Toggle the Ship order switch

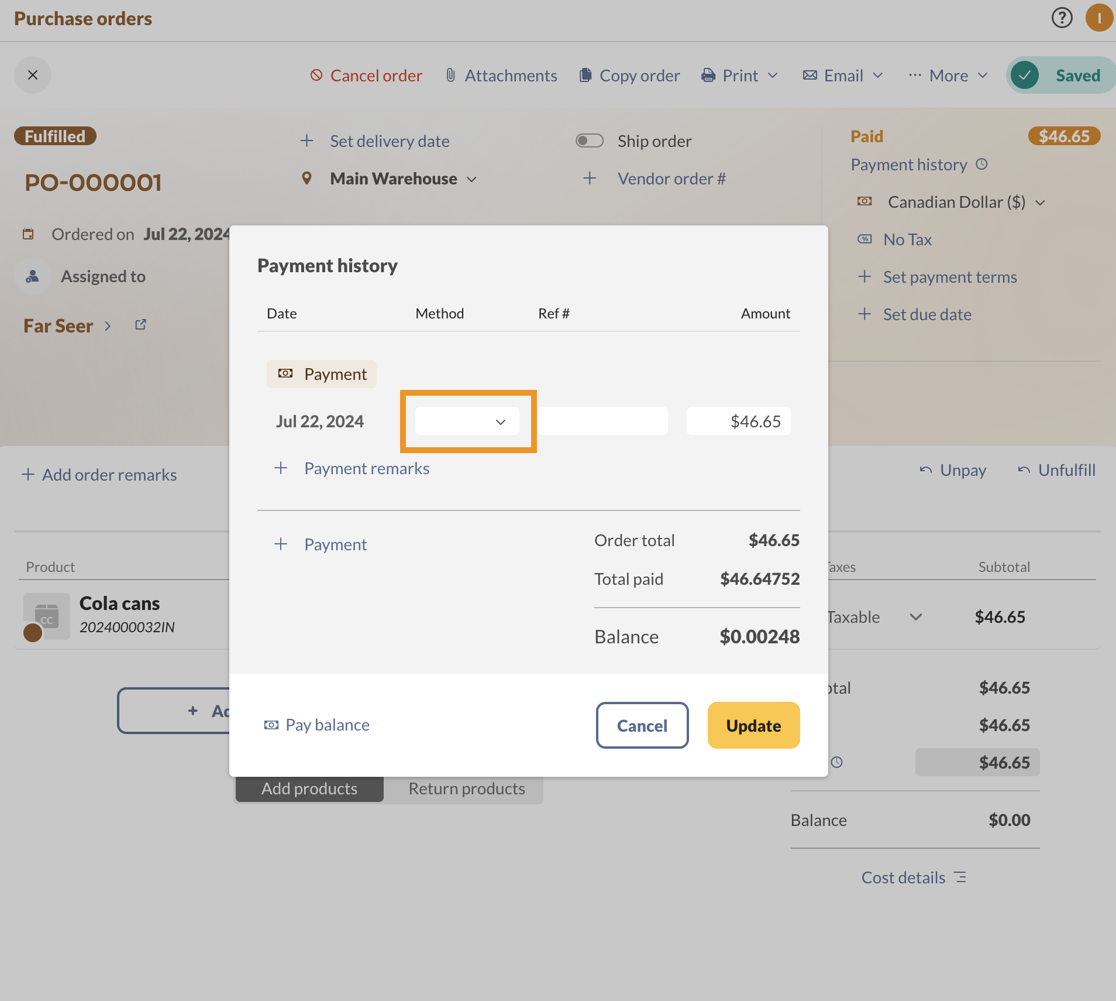[590, 141]
